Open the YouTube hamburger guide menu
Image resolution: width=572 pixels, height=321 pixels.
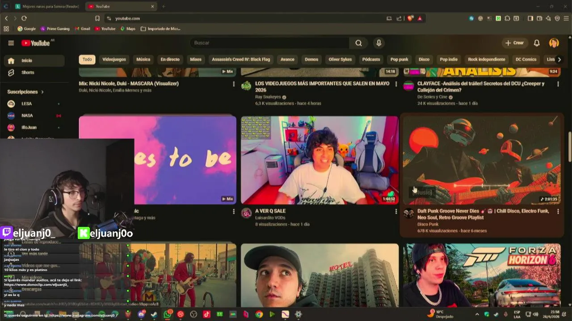pos(11,43)
